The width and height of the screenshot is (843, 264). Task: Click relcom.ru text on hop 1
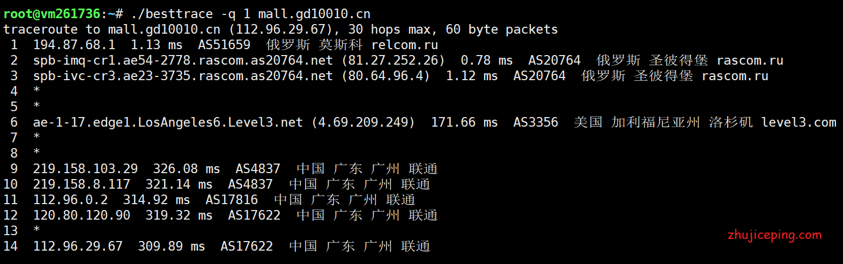(x=405, y=45)
